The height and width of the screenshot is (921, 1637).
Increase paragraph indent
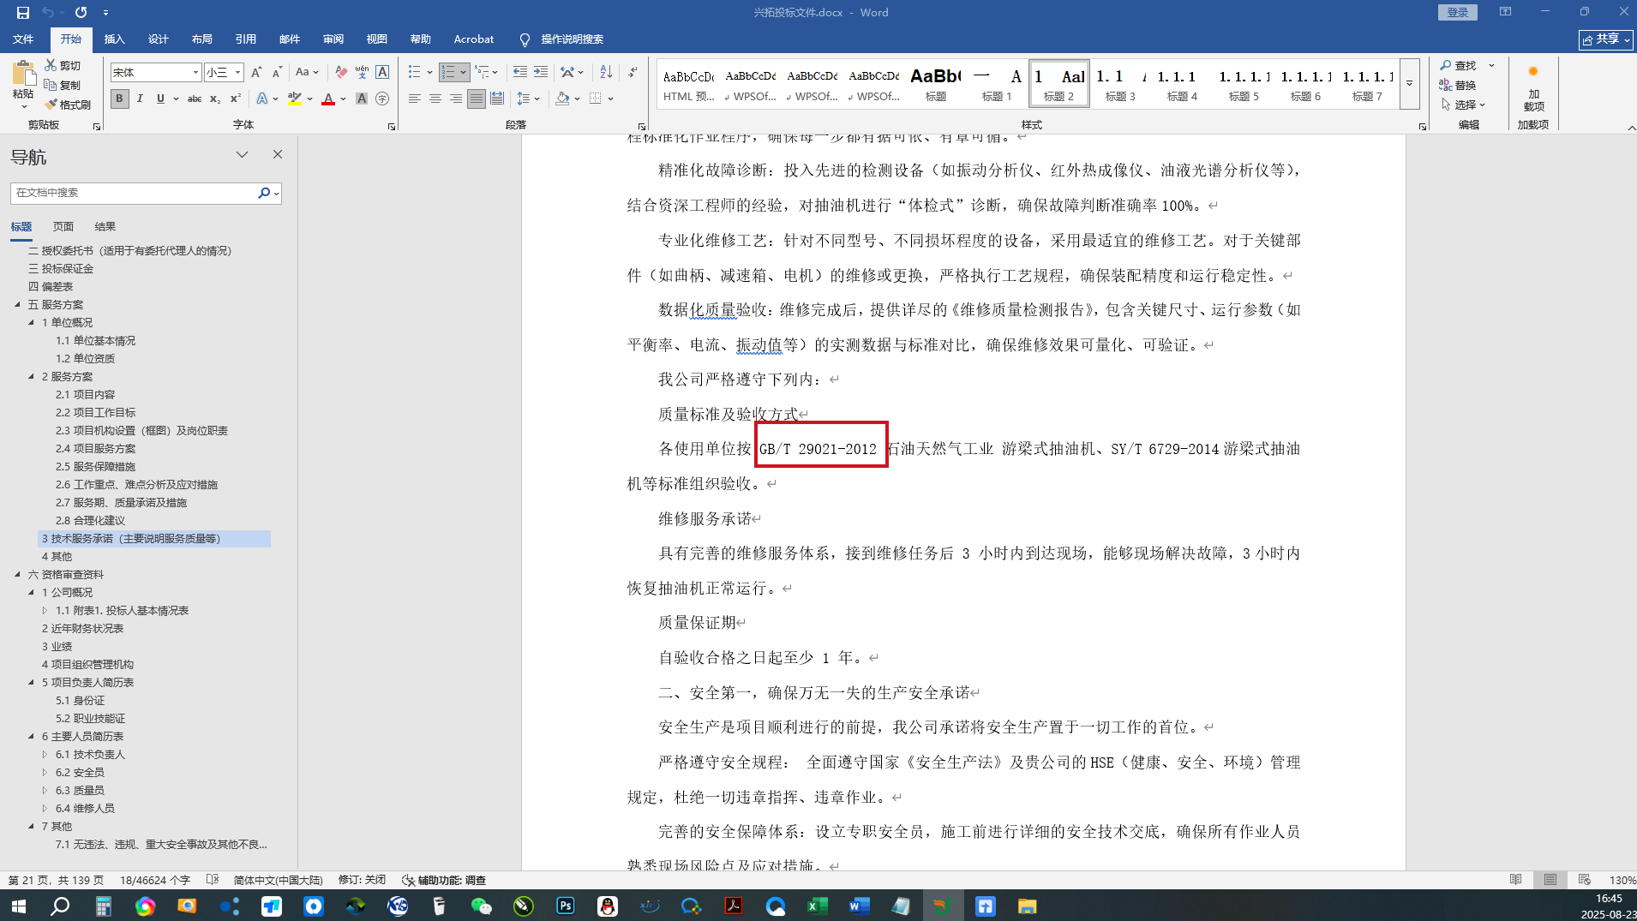541,73
